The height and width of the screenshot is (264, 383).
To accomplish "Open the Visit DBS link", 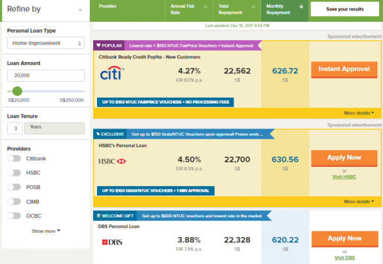I will point(345,258).
